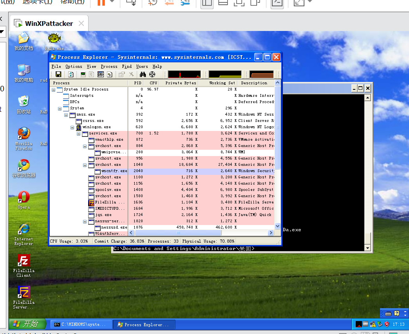Click the Refresh Now toolbar icon
The width and height of the screenshot is (409, 334).
click(x=71, y=74)
